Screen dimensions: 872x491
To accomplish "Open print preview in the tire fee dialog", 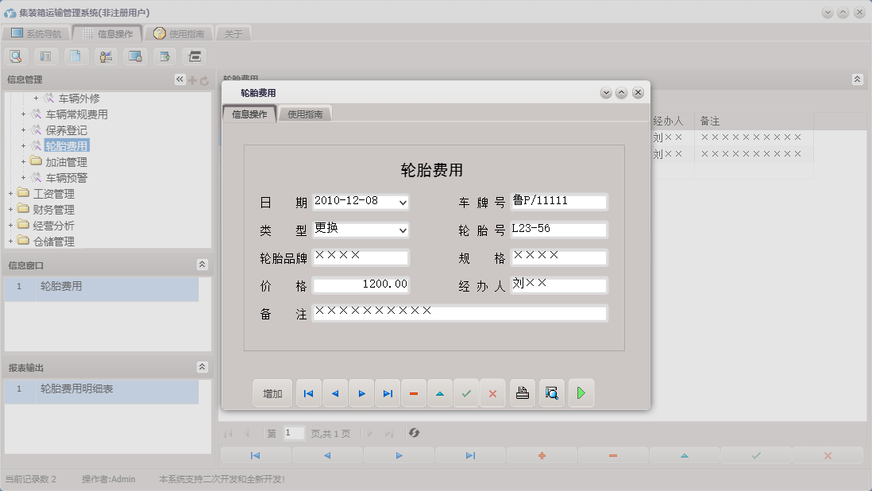I will 551,392.
